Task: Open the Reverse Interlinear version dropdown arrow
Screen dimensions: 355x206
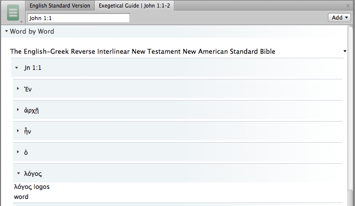Action: point(345,51)
